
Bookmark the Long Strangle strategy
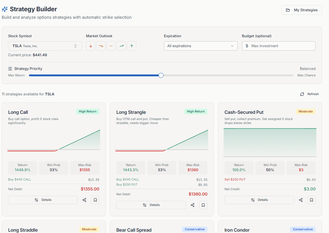(x=203, y=205)
